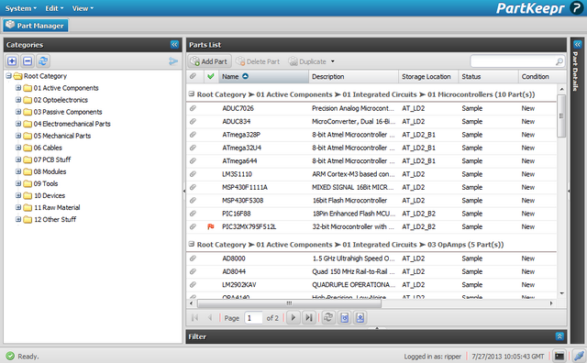
Task: Collapse the 03 OpAmps group
Action: [x=192, y=244]
